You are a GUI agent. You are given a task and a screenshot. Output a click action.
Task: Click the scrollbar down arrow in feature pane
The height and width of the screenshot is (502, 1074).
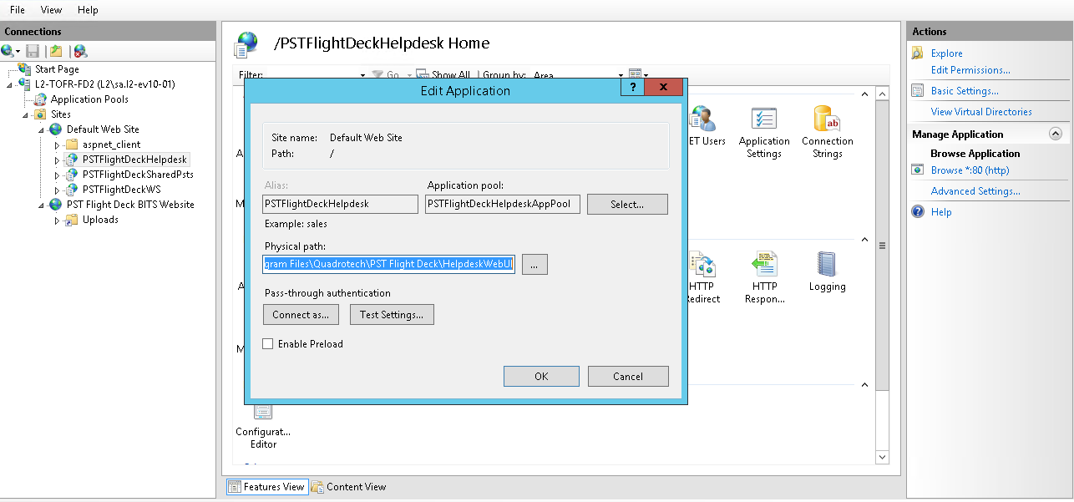pos(882,458)
